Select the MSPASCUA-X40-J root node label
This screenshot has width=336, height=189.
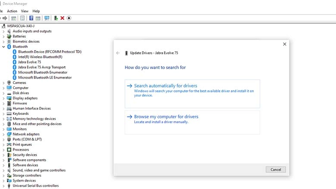[x=21, y=26]
